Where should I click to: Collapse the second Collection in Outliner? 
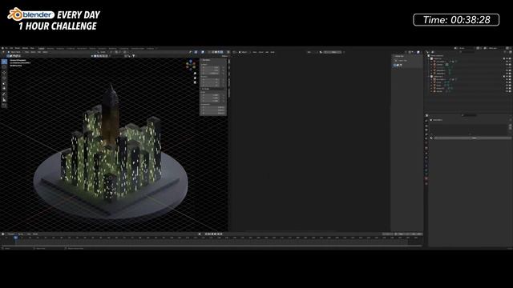[429, 76]
